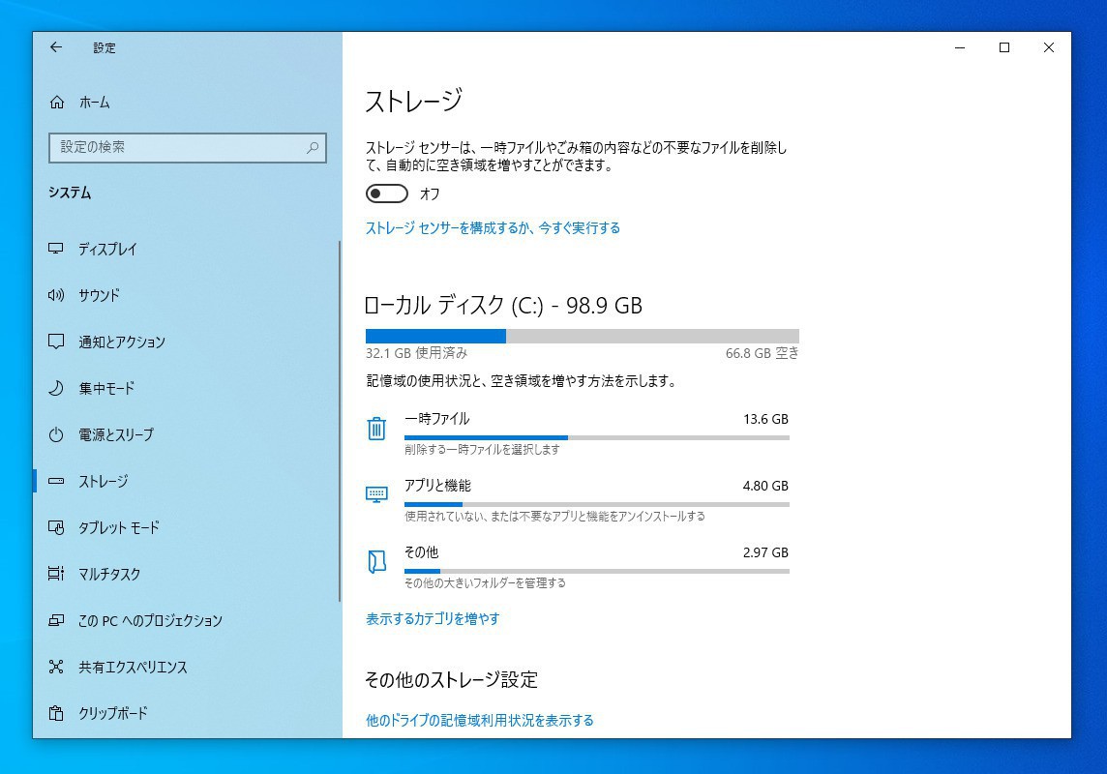This screenshot has height=774, width=1107.
Task: Click the 使用されていない、または不要なアプリ description text
Action: (x=554, y=517)
